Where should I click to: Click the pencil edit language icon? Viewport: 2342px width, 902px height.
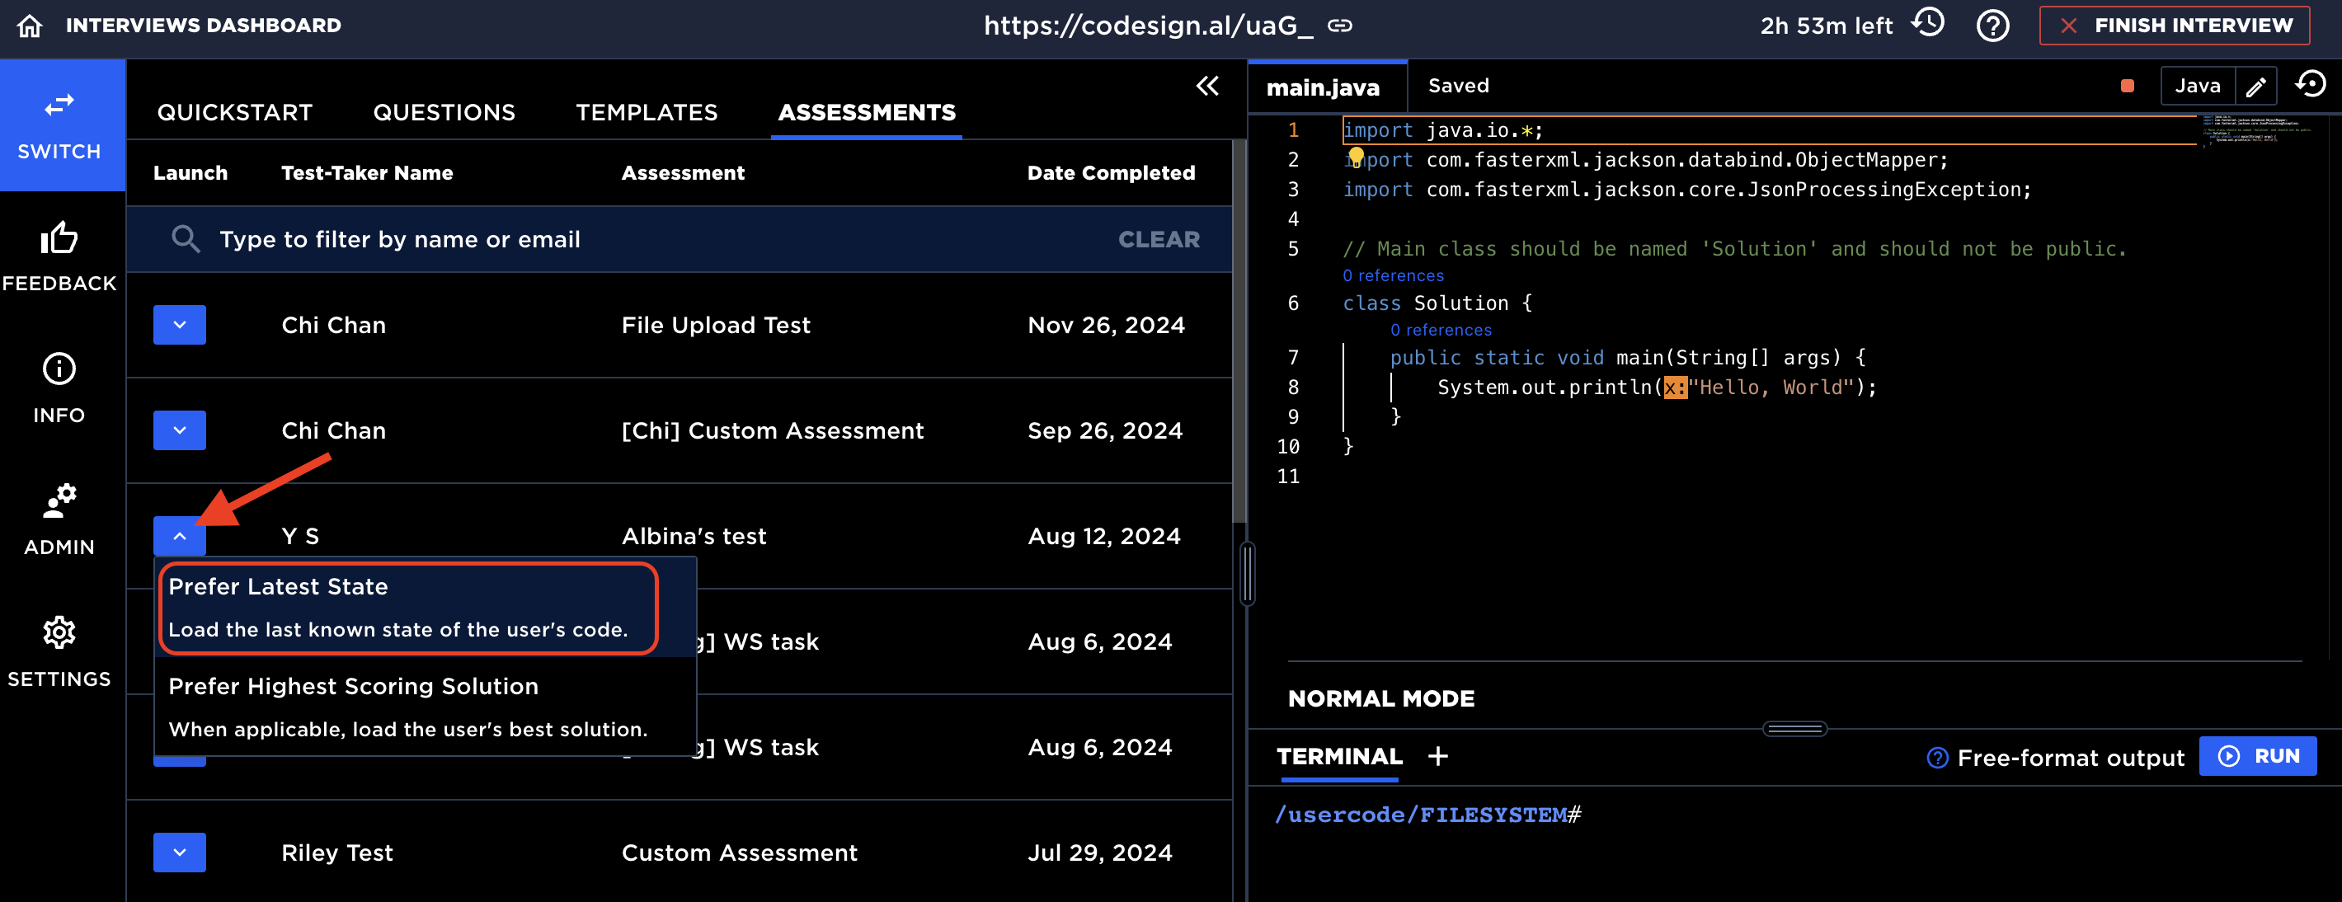(2255, 87)
